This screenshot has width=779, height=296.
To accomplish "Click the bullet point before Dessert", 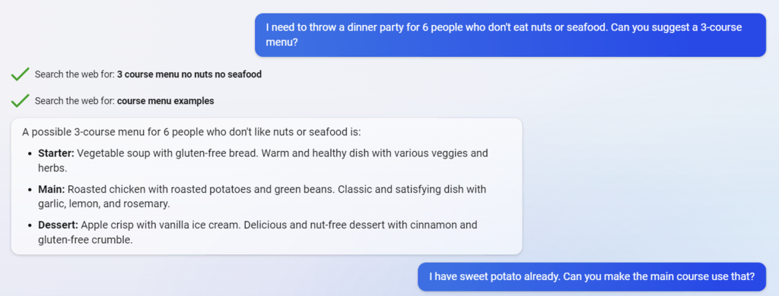I will coord(30,225).
